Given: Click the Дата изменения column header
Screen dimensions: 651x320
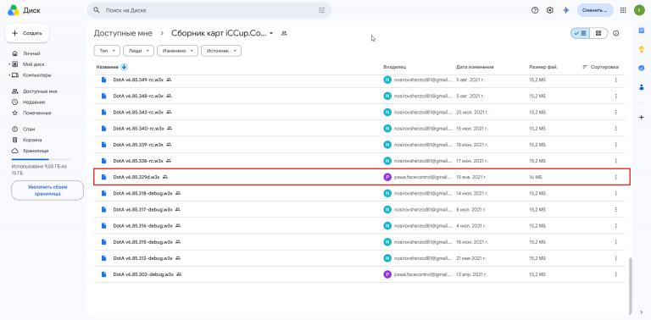Looking at the screenshot, I should (x=475, y=67).
